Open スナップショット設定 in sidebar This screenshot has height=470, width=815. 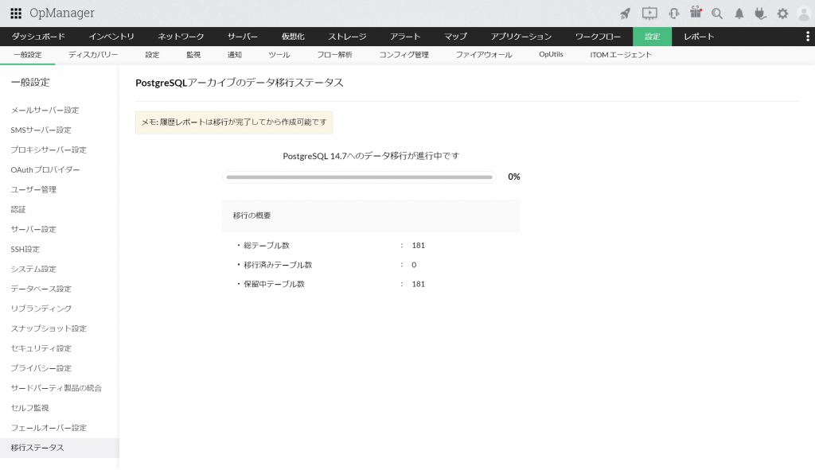click(49, 328)
